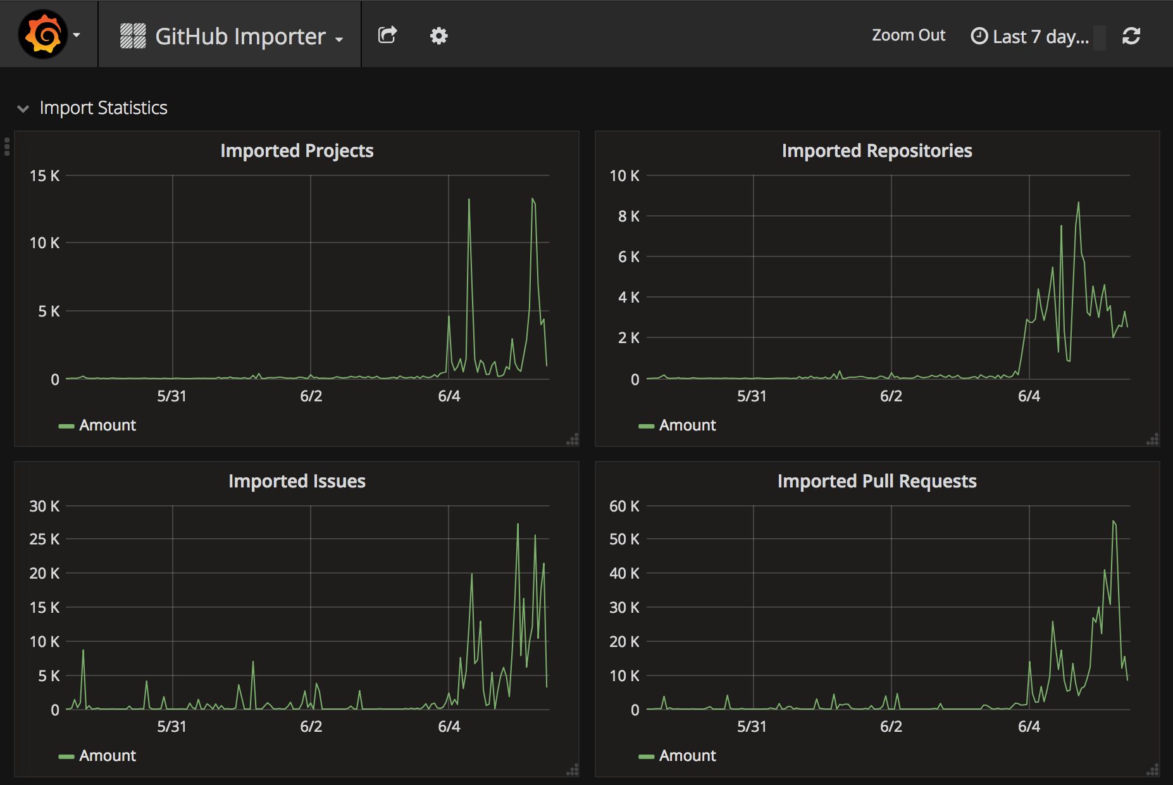The image size is (1173, 785).
Task: Click the Imported Issues panel title
Action: pos(297,481)
